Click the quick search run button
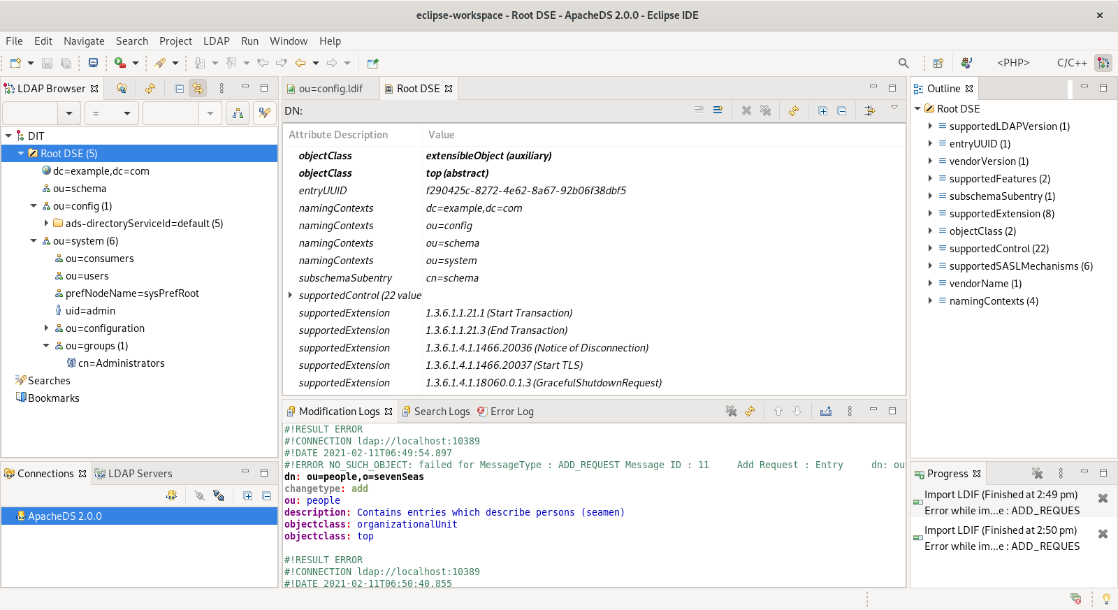The image size is (1118, 610). click(264, 113)
